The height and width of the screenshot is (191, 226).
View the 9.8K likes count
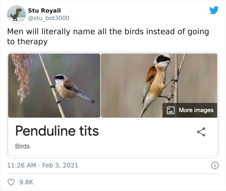tap(26, 182)
